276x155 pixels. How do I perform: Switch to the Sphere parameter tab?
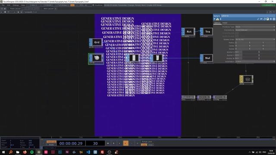coord(217,23)
